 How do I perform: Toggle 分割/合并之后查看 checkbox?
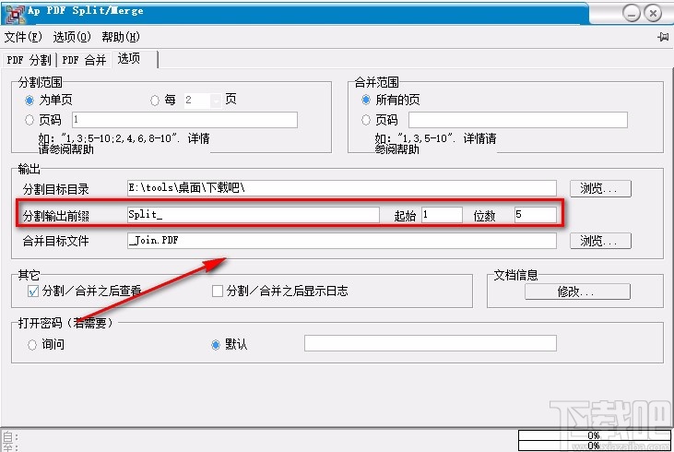coord(33,291)
